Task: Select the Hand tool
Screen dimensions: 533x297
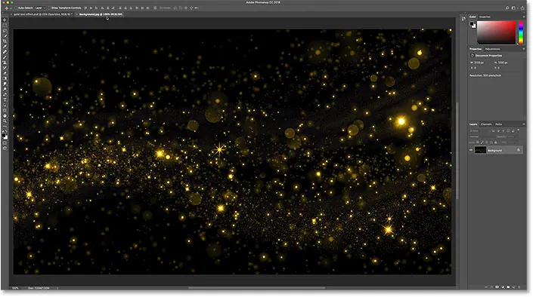Action: tap(5, 116)
